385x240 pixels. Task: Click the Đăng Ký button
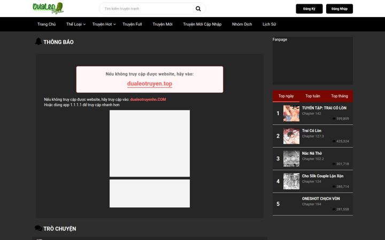click(x=309, y=9)
